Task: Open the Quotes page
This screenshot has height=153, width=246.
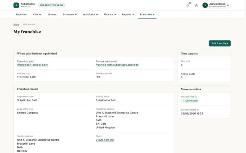Action: [x=52, y=14]
